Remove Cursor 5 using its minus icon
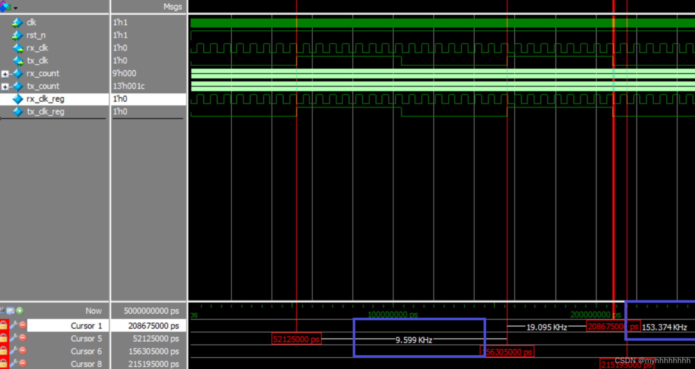This screenshot has width=695, height=369. (23, 338)
